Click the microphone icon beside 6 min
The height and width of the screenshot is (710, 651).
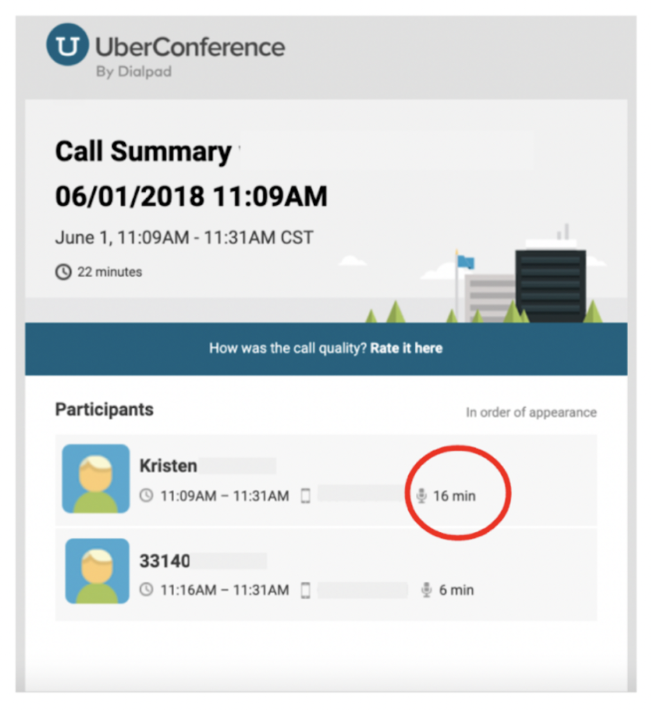click(426, 589)
